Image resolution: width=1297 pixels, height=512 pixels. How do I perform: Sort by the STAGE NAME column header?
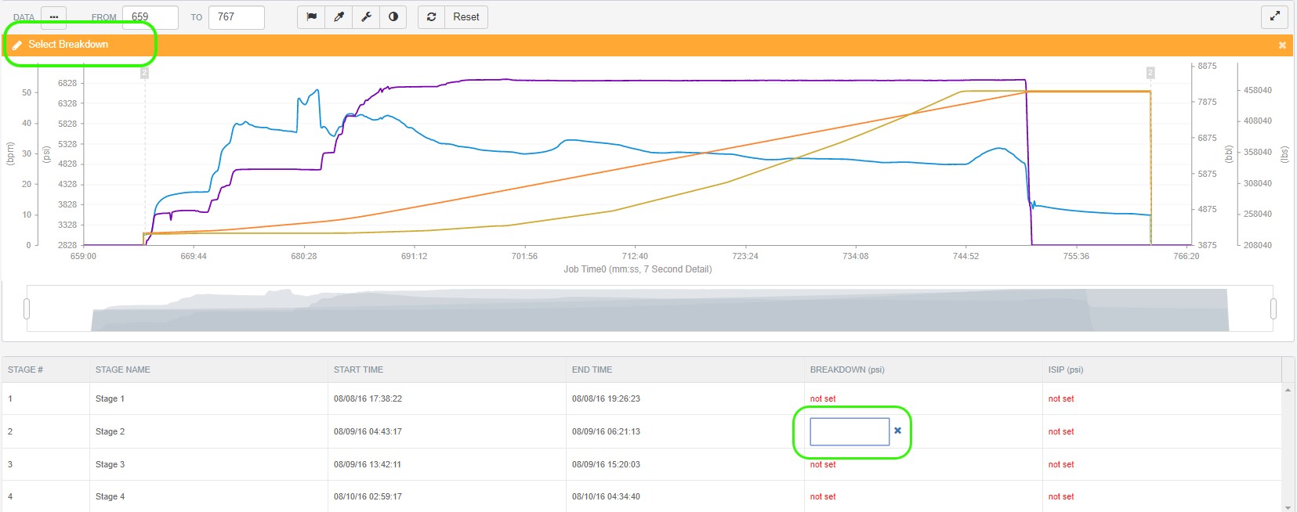[x=123, y=370]
